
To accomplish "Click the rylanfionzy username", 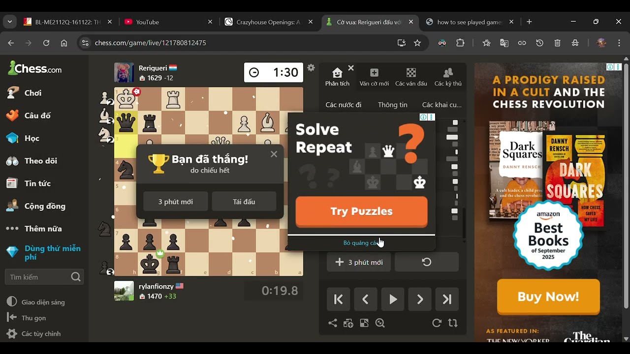I will 156,286.
